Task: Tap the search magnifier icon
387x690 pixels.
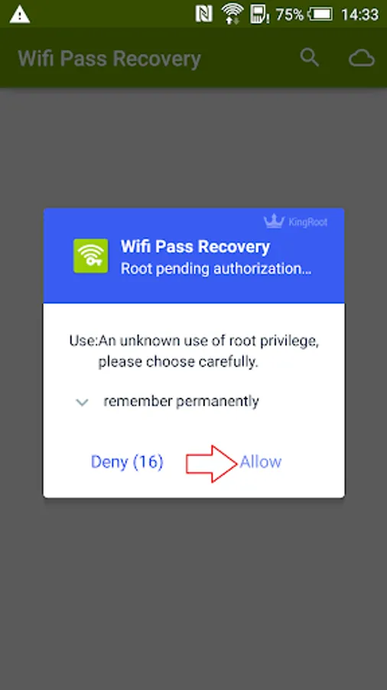Action: (309, 58)
